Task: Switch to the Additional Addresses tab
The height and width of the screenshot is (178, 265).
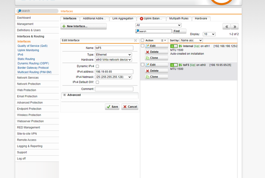Action: pyautogui.click(x=94, y=19)
